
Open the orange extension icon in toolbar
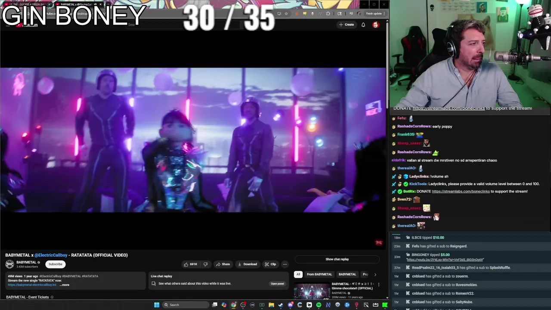[x=297, y=13]
